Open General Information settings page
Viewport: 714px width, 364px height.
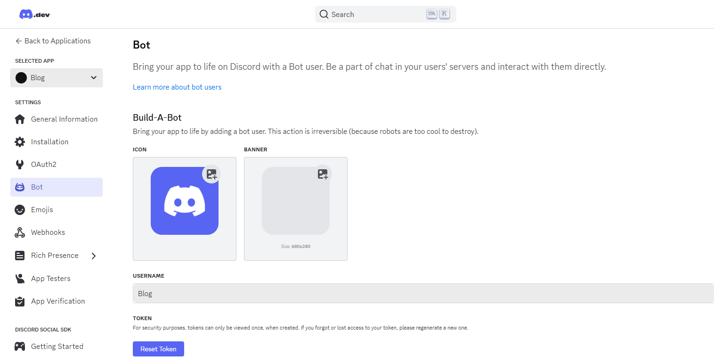[x=57, y=119]
